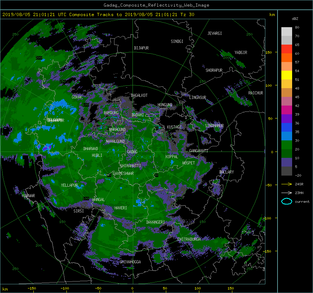
Task: Click the timestamp '2019/08/05 21:01:21 UTC Composite Tracks' header
Action: [58, 15]
